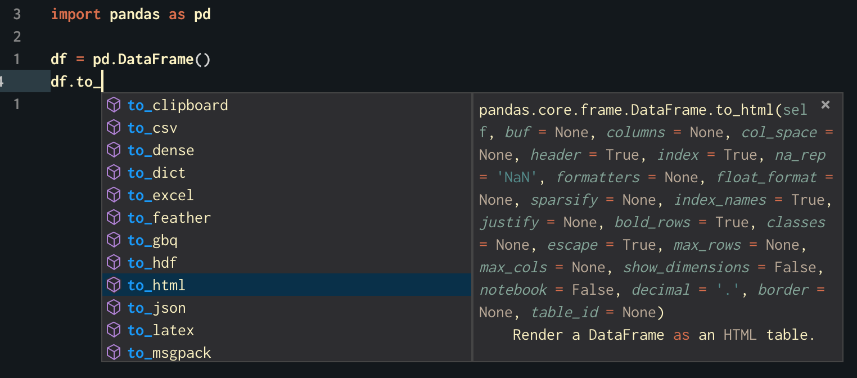Click the pandas import statement
The height and width of the screenshot is (378, 857).
(130, 14)
